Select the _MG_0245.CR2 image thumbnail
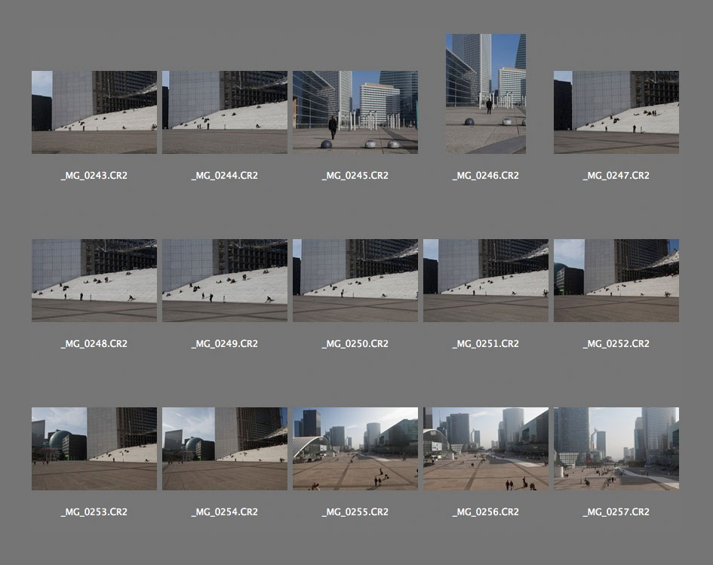The height and width of the screenshot is (565, 713). (x=355, y=112)
